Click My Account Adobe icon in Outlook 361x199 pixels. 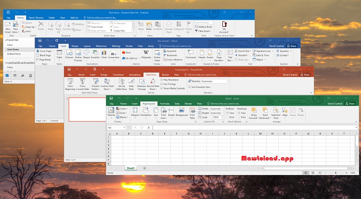pyautogui.click(x=224, y=27)
